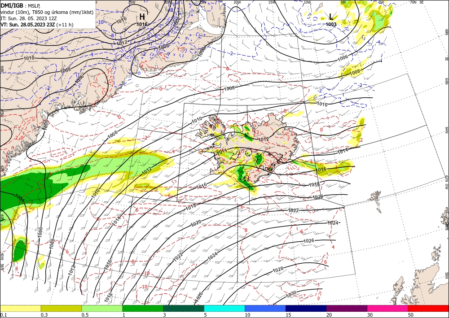Click the L low-pressure symbol
This screenshot has height=318, width=449.
(x=331, y=17)
